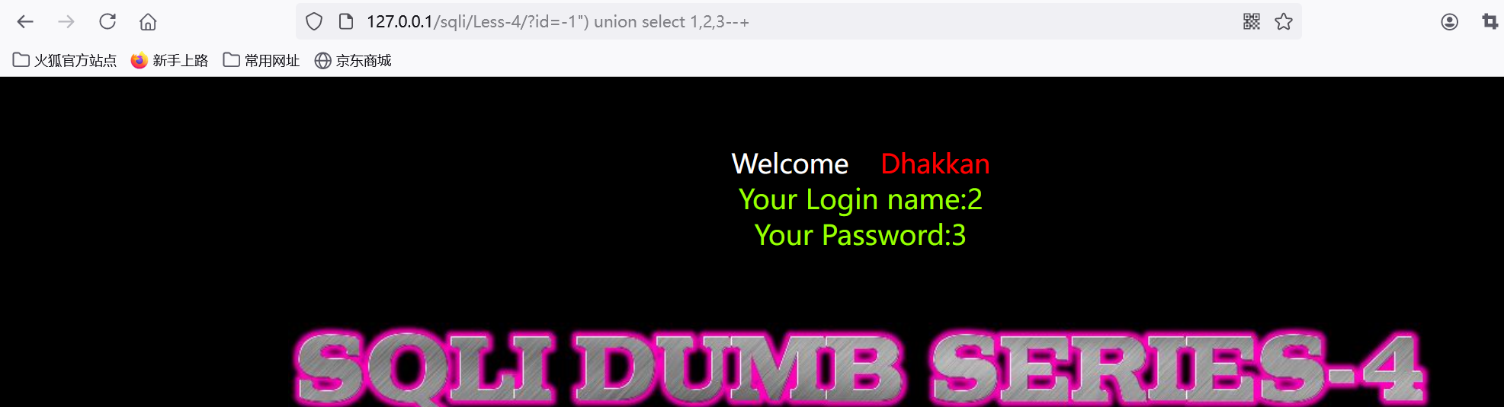The height and width of the screenshot is (407, 1504).
Task: Reload the current page
Action: [x=107, y=21]
